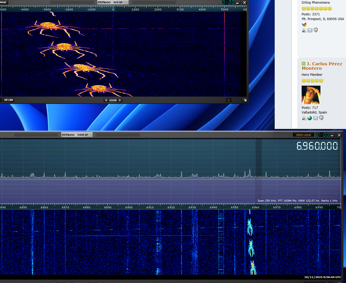Click the 6990 mark on MAIN SP scale
Image resolution: width=346 pixels, height=283 pixels.
[319, 207]
